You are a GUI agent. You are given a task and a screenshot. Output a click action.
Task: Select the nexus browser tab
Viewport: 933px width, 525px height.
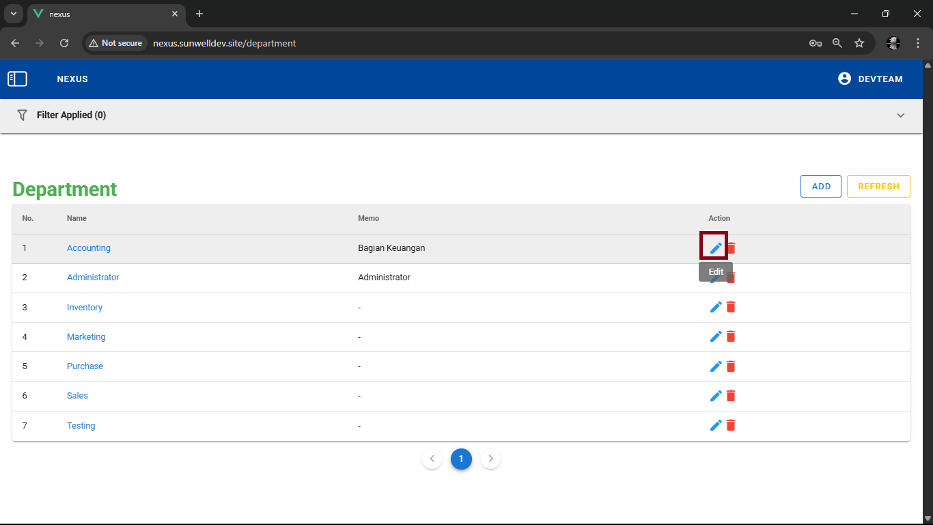click(x=102, y=14)
